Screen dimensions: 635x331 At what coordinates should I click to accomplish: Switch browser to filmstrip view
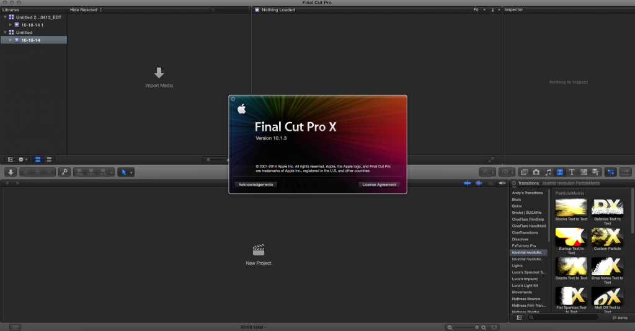(x=38, y=159)
